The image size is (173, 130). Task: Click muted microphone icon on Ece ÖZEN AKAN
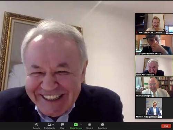point(137,33)
